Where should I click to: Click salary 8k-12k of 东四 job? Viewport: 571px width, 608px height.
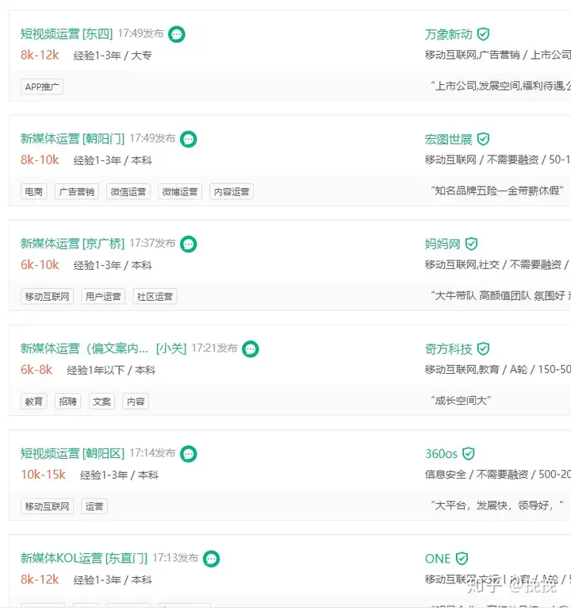pos(40,55)
